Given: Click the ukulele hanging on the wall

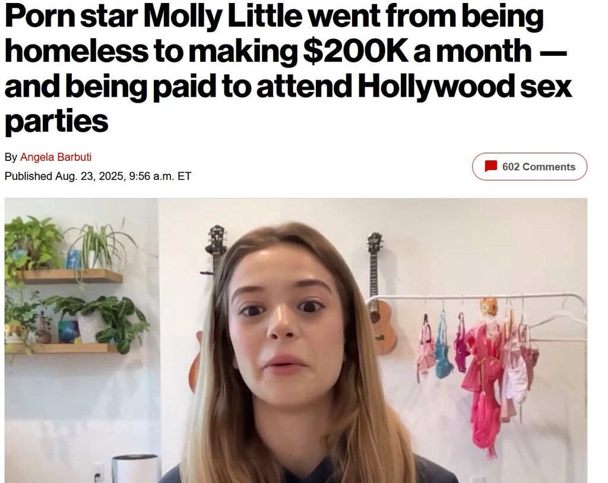Looking at the screenshot, I should tap(380, 294).
